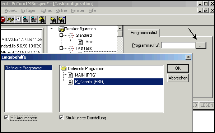Select the FastTask entry in tree

[84, 48]
